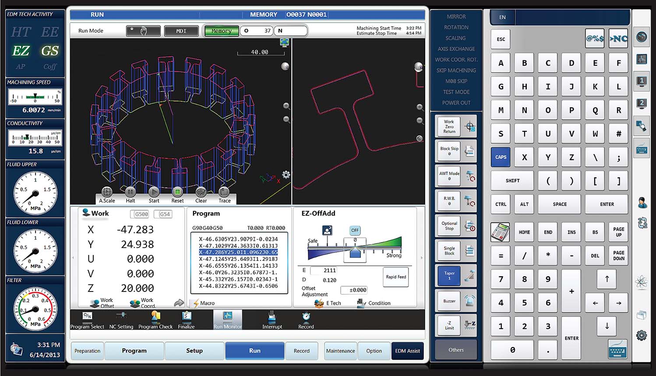The image size is (656, 376).
Task: Select Run Monitor
Action: click(x=227, y=320)
